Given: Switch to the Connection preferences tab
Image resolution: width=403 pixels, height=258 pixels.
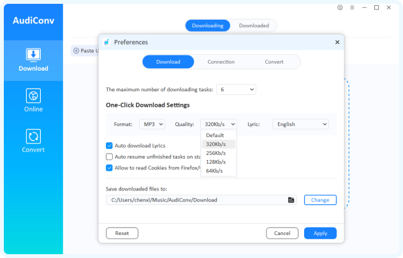Looking at the screenshot, I should (x=221, y=62).
